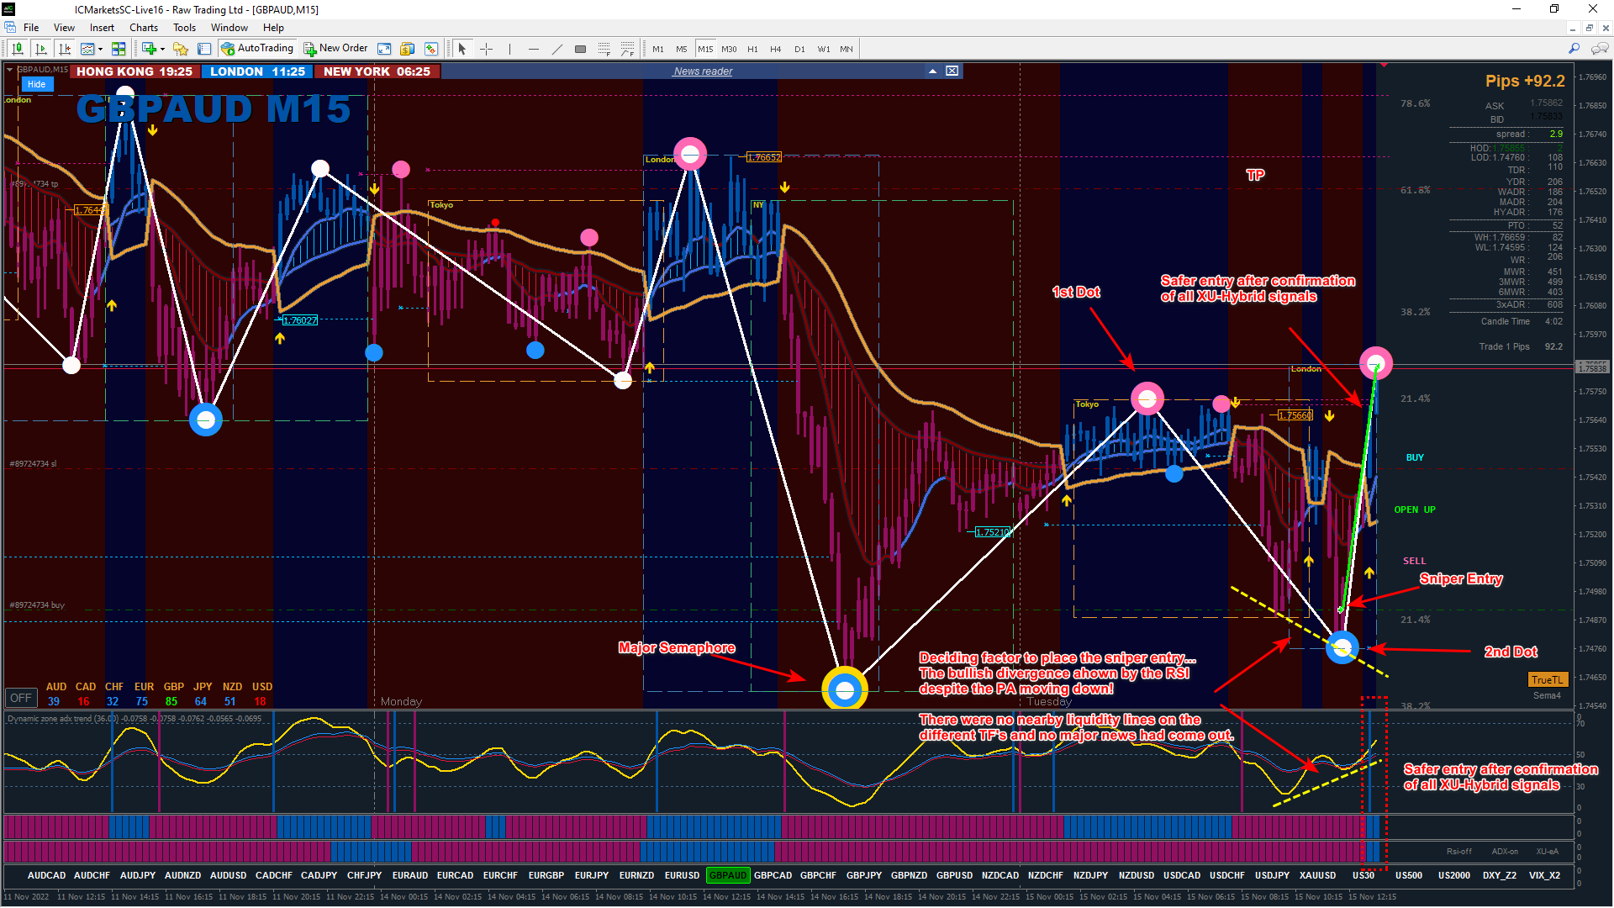Screen dimensions: 1614x908
Task: Click the search magnifier icon
Action: point(1574,49)
